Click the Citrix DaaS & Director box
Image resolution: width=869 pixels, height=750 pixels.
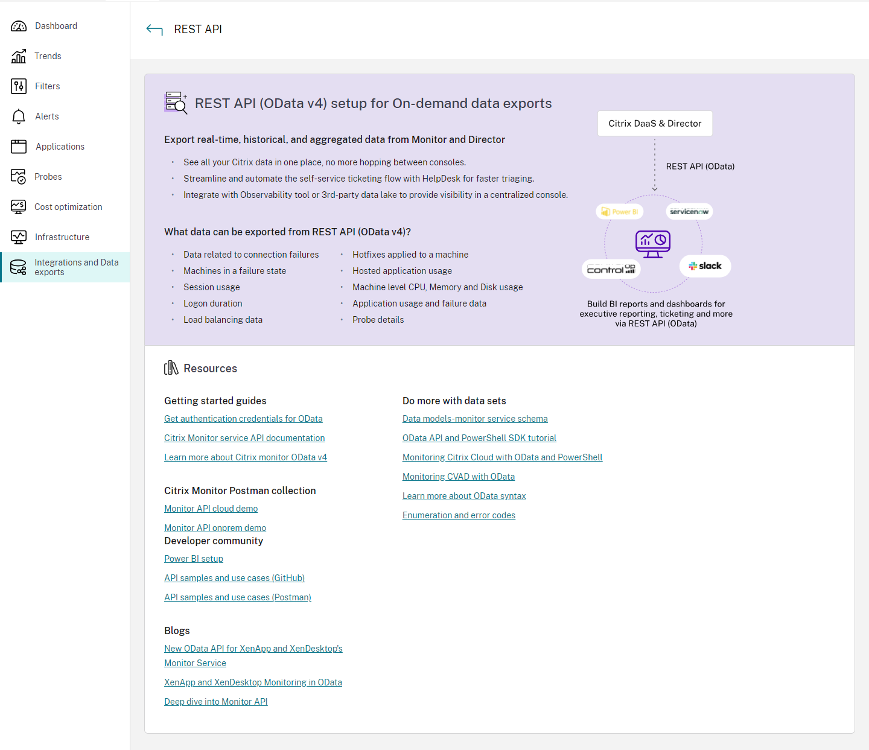pos(655,123)
